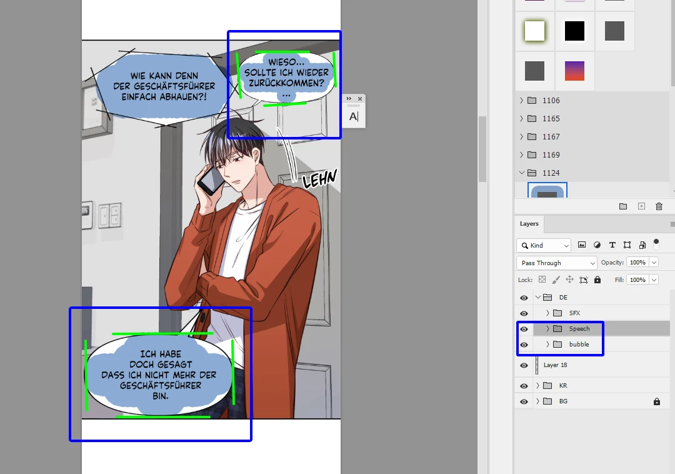Close the small floating character panel
675x474 pixels.
(x=360, y=99)
